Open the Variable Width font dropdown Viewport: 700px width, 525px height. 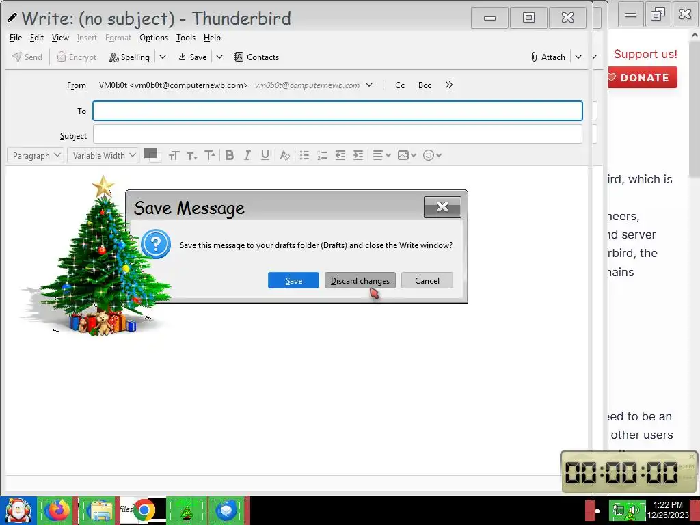point(103,155)
